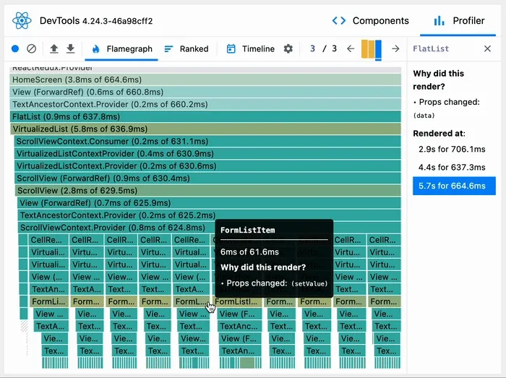Image resolution: width=506 pixels, height=378 pixels.
Task: Select the first yellow commit bar in the chart
Action: point(364,49)
